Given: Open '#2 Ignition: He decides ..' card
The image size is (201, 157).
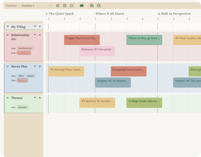Looking at the screenshot, I should point(97,103).
